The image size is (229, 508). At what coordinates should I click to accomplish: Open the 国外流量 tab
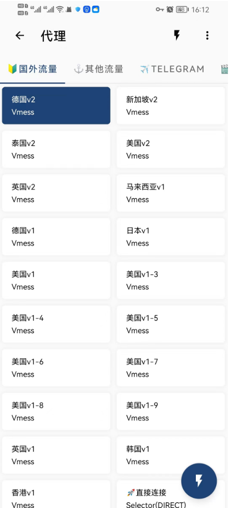pos(33,69)
